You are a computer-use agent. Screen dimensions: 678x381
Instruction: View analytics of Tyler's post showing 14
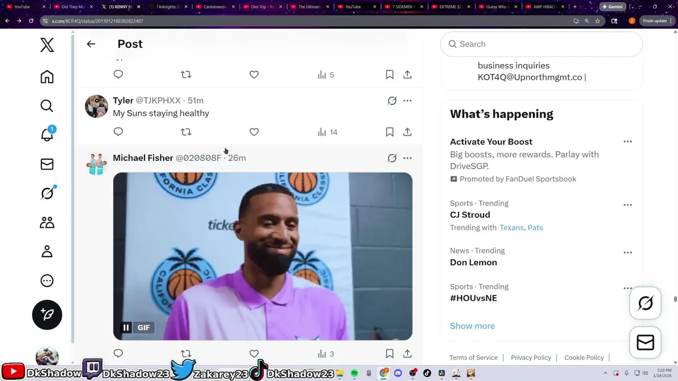pyautogui.click(x=327, y=132)
